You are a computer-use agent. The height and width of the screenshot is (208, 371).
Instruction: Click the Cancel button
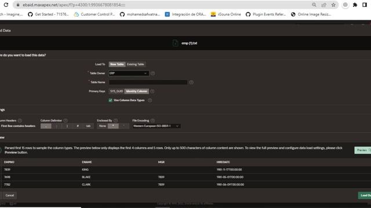pos(10,195)
